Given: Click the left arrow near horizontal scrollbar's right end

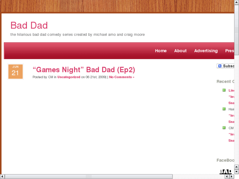Looking at the screenshot, I should [227, 177].
